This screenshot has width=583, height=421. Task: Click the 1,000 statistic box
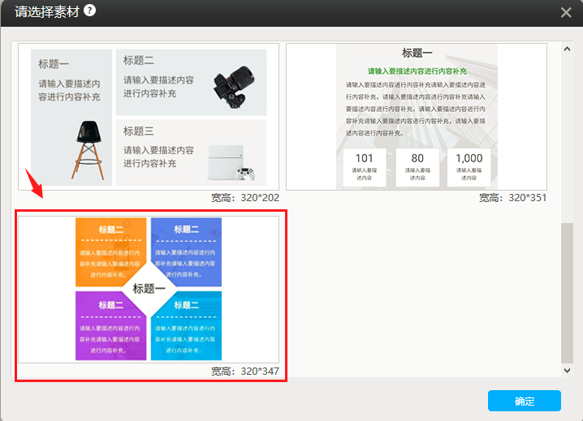coord(469,166)
